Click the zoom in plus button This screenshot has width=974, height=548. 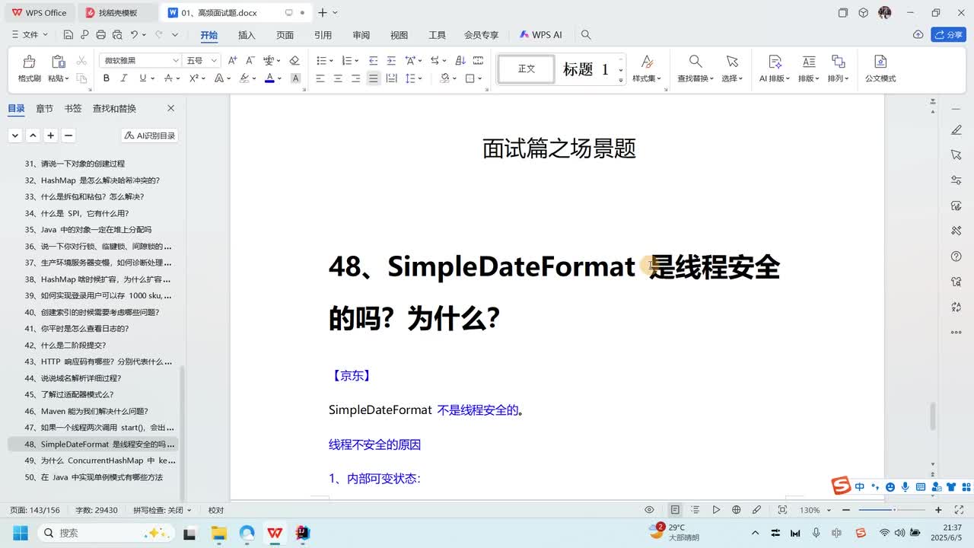click(938, 510)
